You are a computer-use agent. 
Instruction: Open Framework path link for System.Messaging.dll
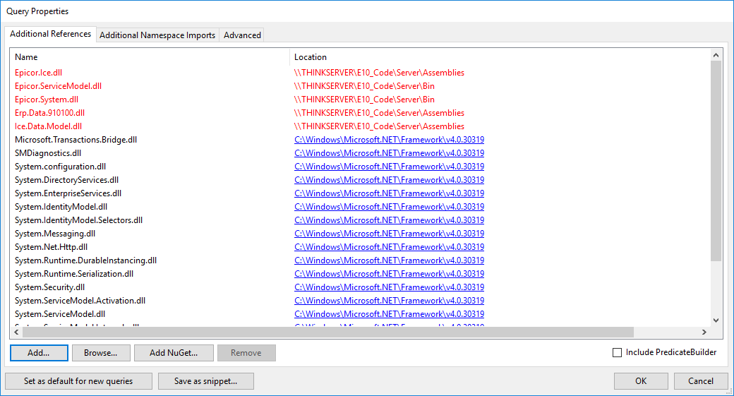[x=389, y=234]
